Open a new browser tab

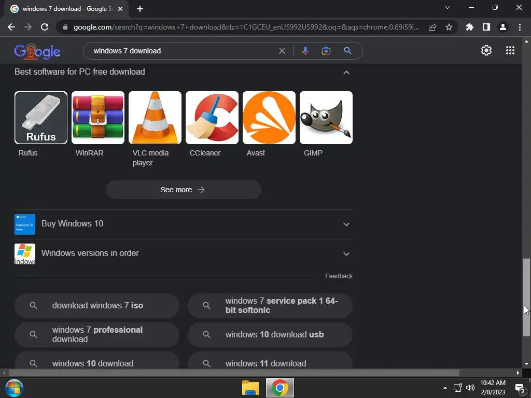click(x=140, y=9)
